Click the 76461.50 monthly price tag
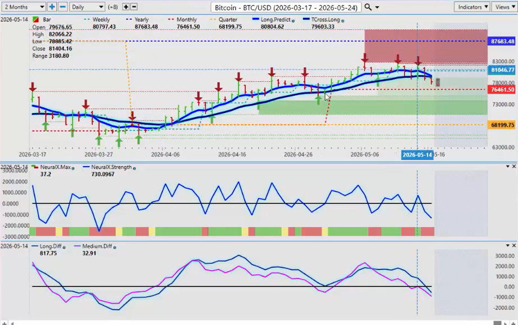Image resolution: width=518 pixels, height=325 pixels. (x=502, y=89)
